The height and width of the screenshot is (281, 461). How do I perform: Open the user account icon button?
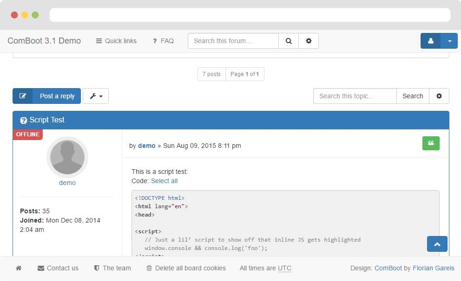tap(430, 41)
